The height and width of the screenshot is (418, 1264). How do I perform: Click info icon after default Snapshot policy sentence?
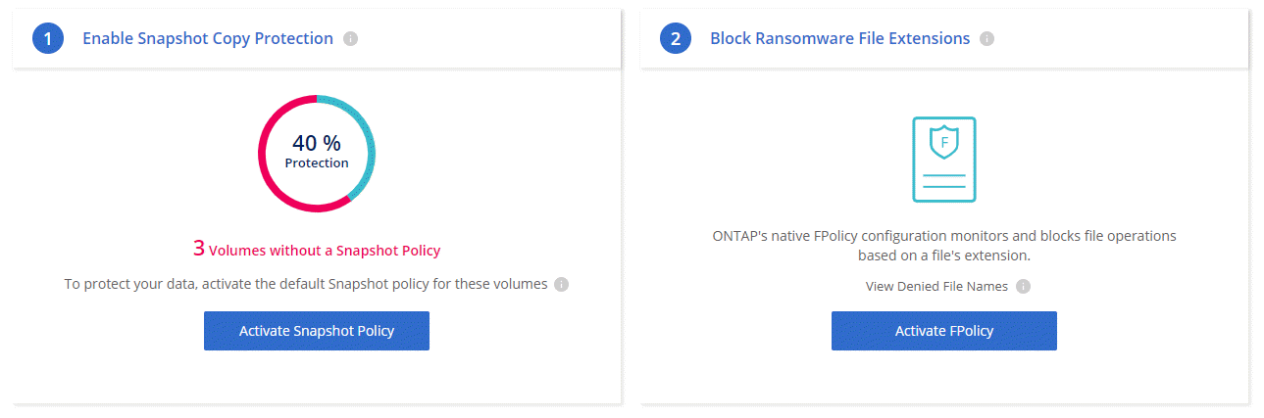point(561,285)
